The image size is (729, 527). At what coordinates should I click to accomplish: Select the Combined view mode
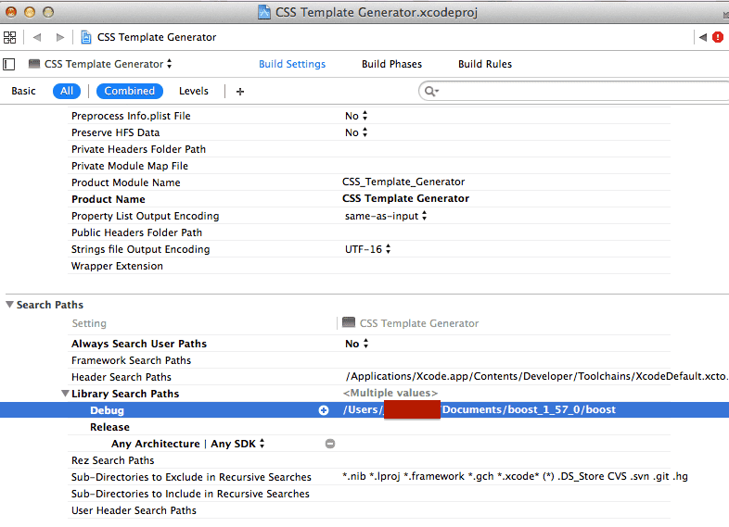coord(129,91)
